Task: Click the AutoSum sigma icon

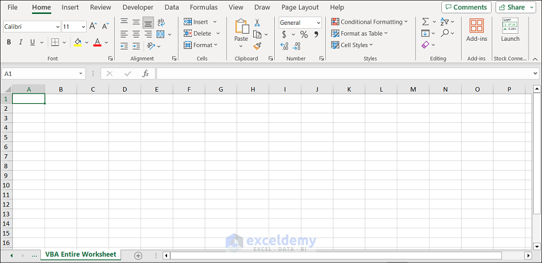Action: (x=425, y=22)
